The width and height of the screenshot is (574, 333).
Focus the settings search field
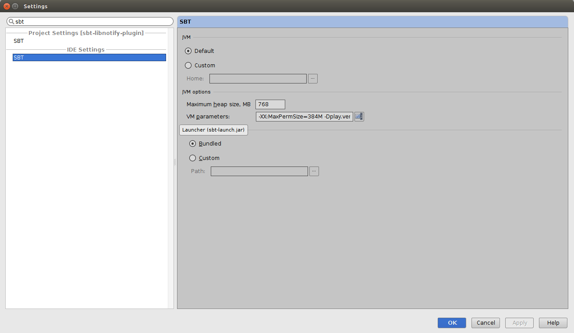(x=90, y=21)
